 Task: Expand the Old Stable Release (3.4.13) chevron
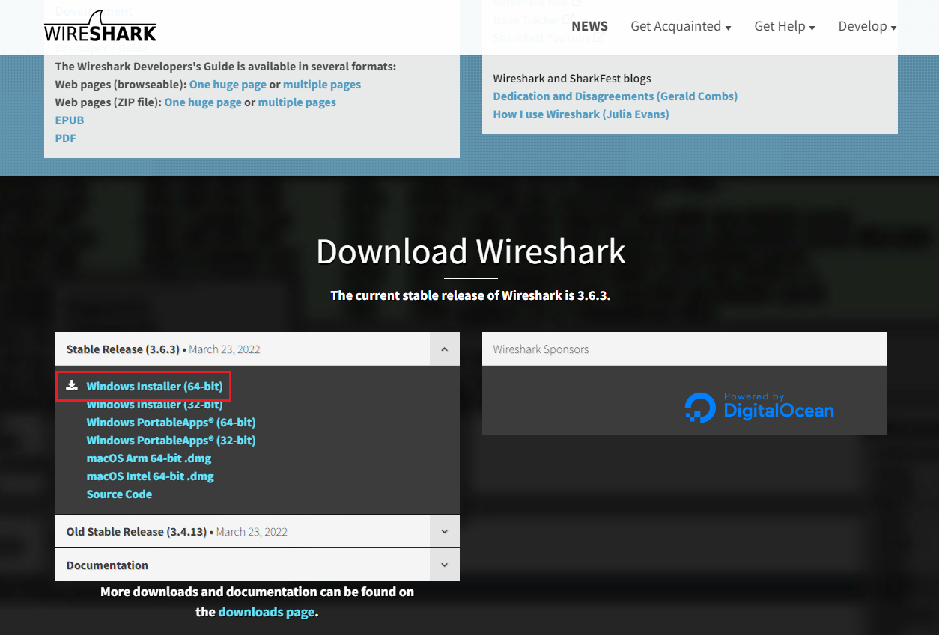tap(445, 532)
